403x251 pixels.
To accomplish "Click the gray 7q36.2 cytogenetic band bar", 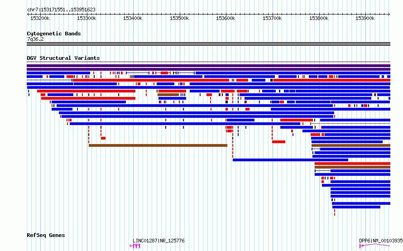I will coord(208,44).
